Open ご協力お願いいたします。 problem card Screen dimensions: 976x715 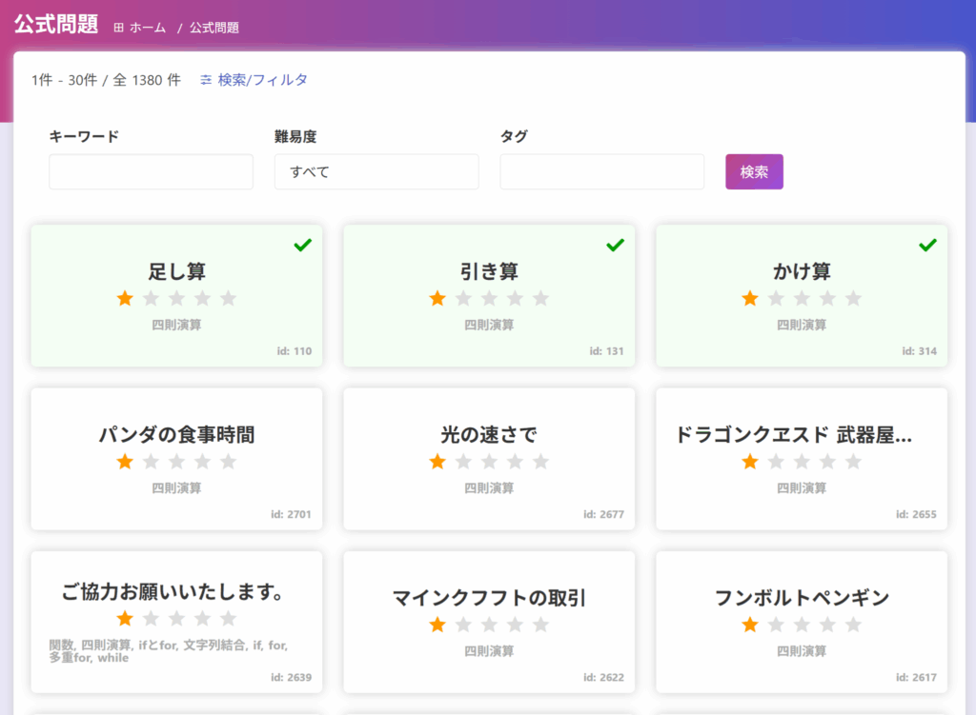[x=173, y=592]
